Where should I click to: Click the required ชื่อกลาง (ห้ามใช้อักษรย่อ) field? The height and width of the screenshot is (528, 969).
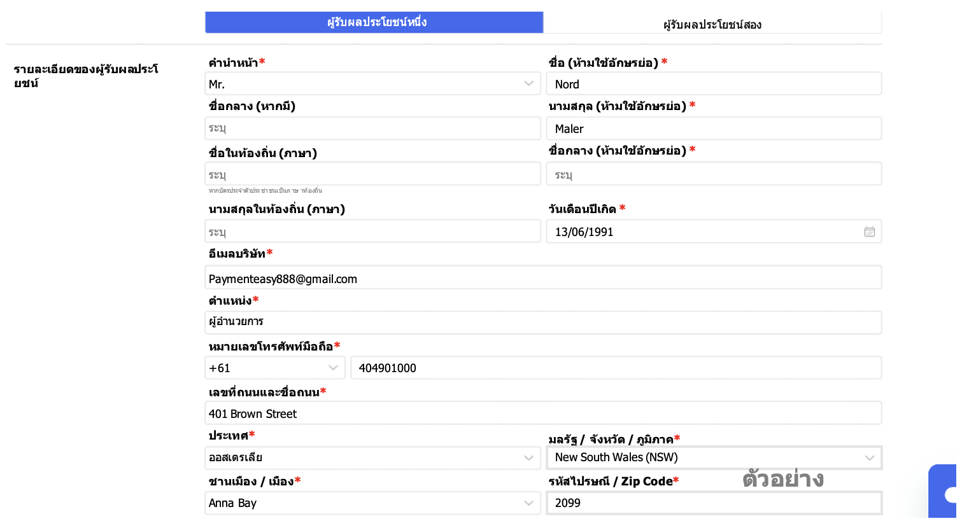tap(714, 174)
